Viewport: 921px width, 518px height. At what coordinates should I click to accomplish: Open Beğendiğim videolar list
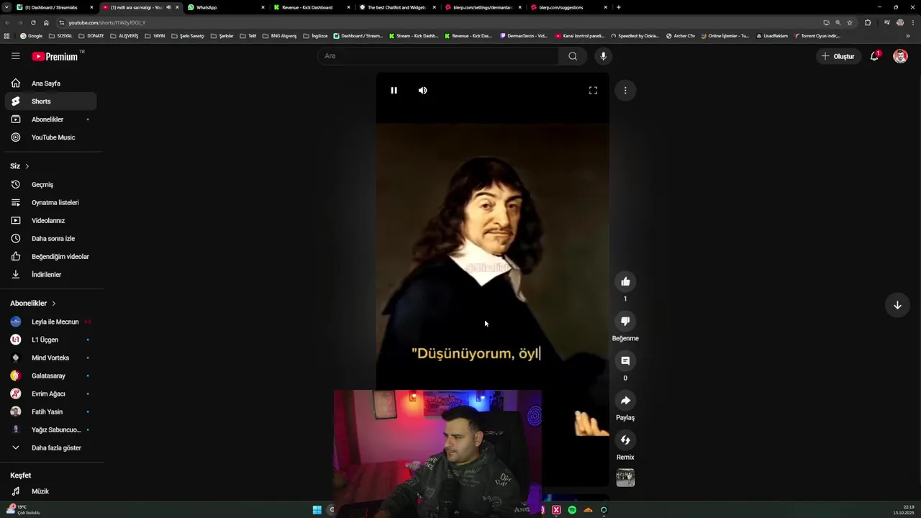[x=50, y=257]
